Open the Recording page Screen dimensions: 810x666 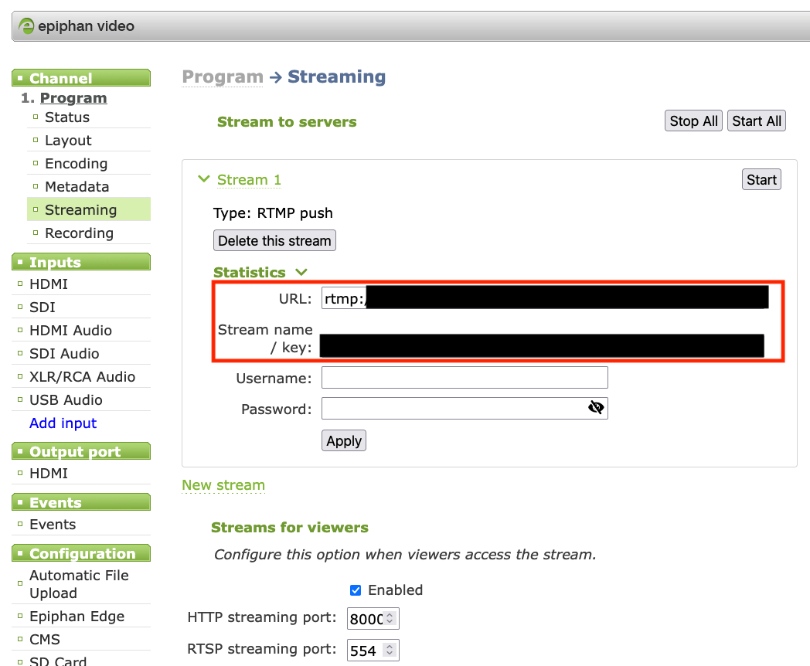pos(79,233)
